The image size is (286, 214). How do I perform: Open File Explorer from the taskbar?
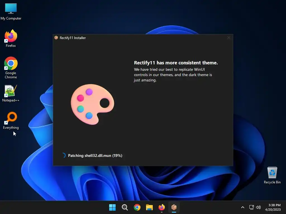[x=149, y=207]
